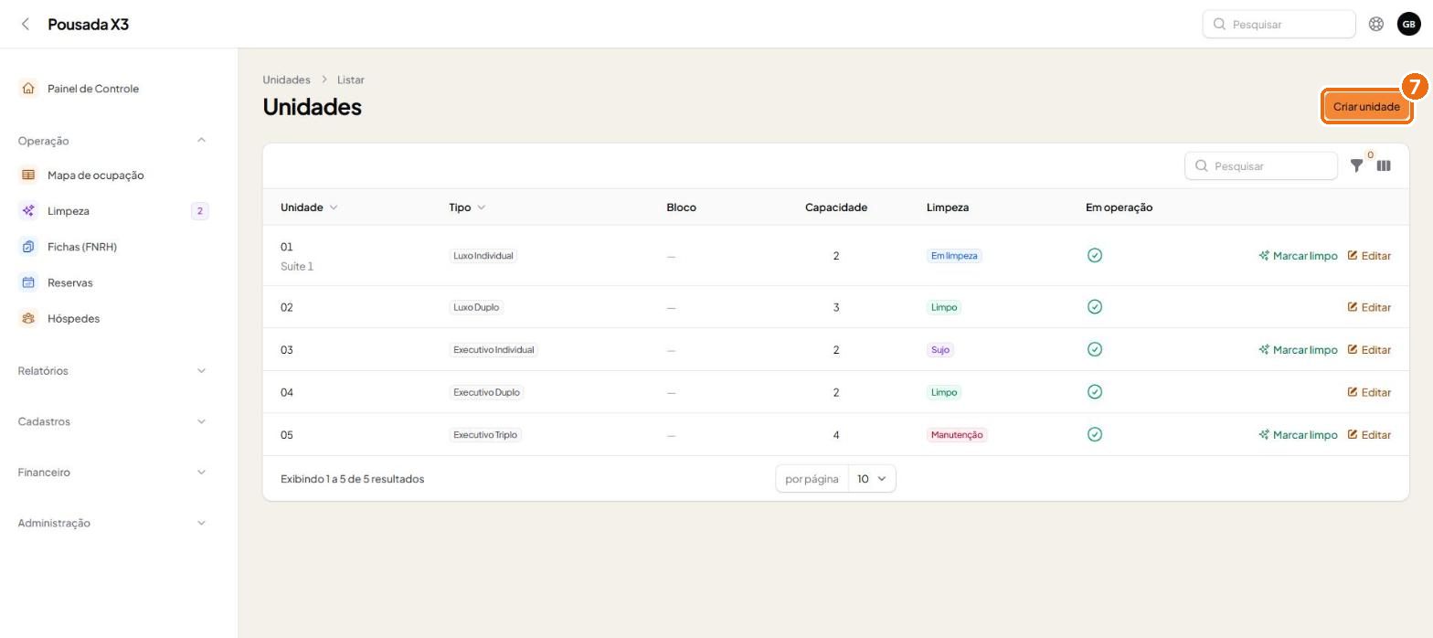Image resolution: width=1433 pixels, height=638 pixels.
Task: Go back using the header arrow
Action: pos(26,24)
